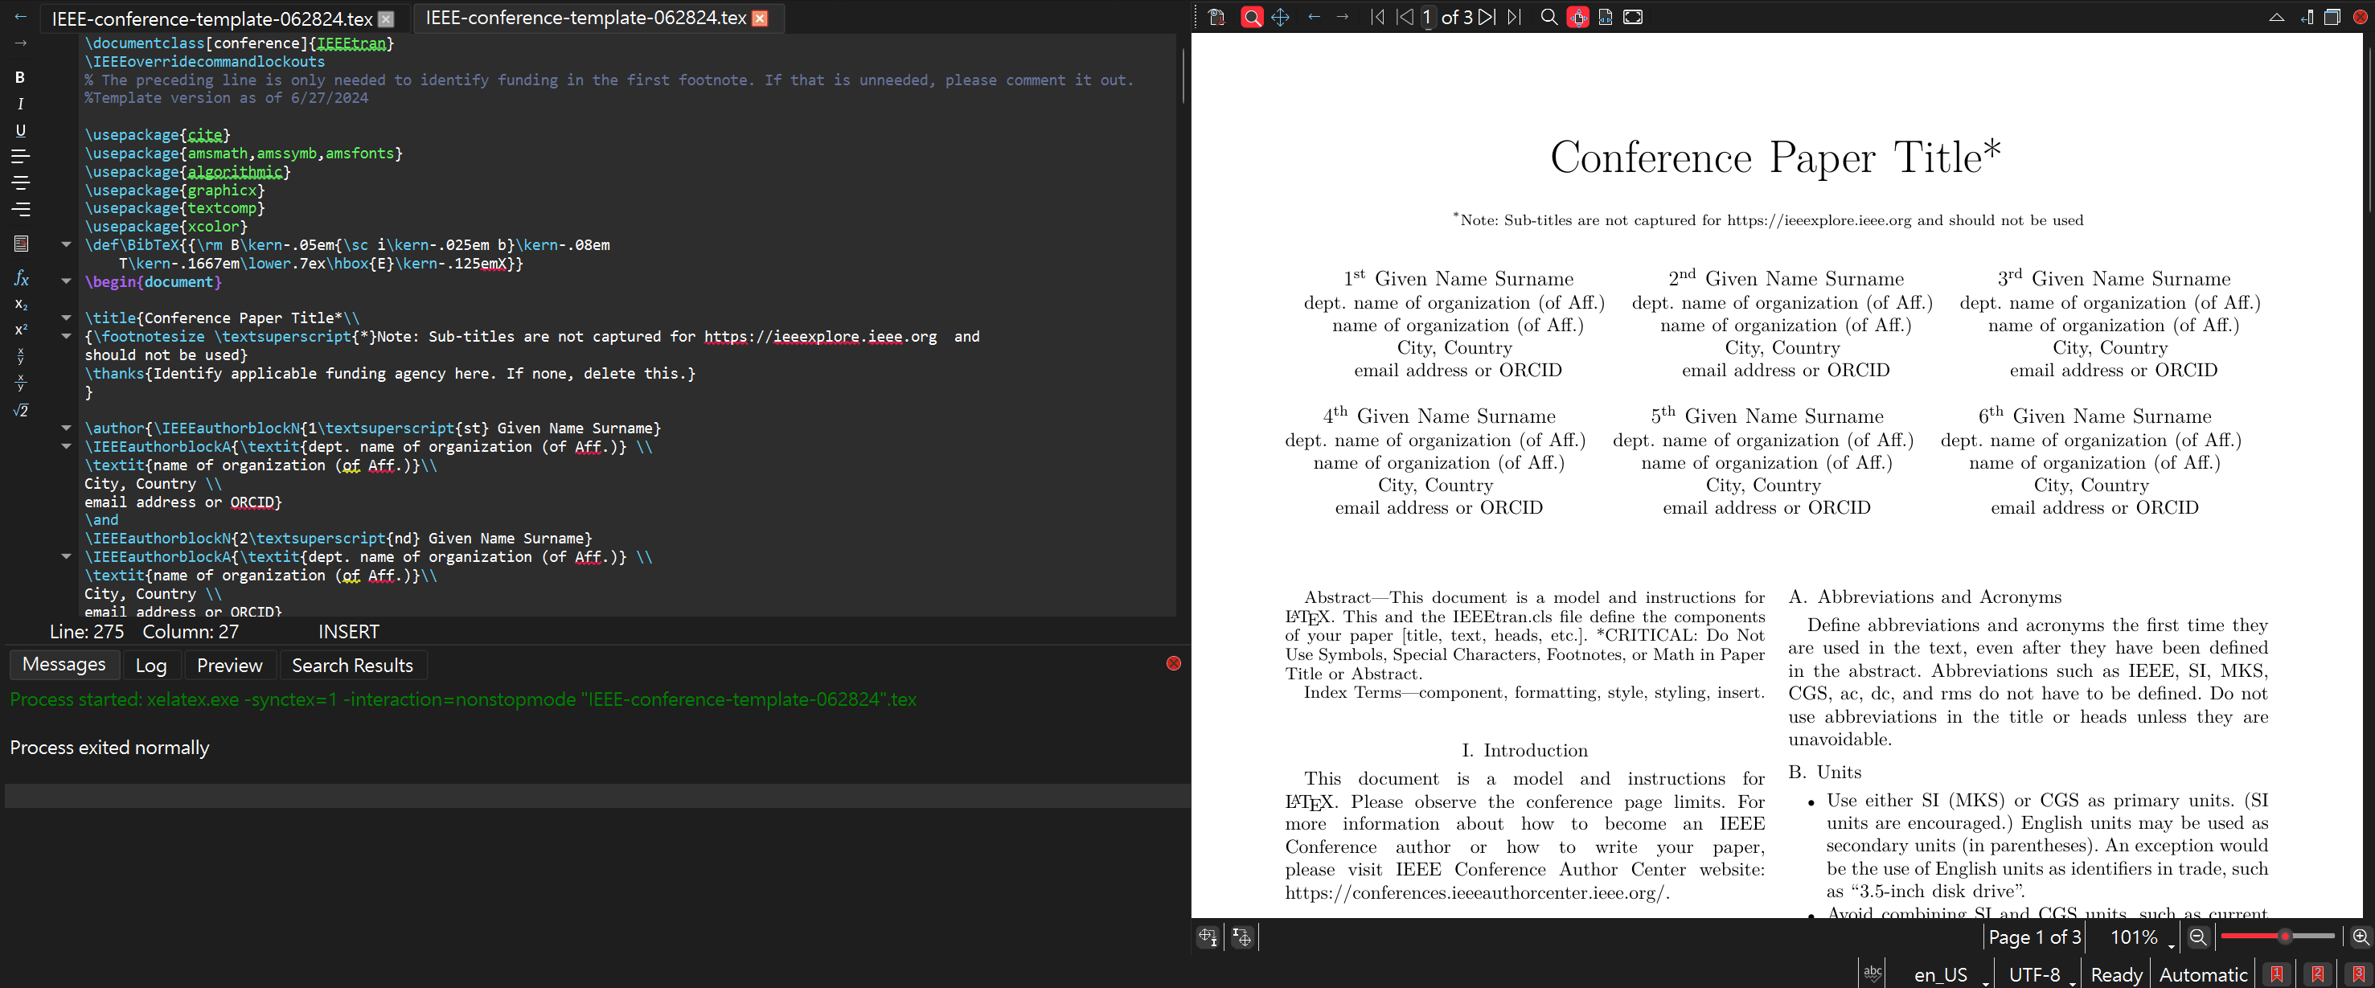
Task: Collapse \def\BibTeX fold marker
Action: tap(67, 244)
